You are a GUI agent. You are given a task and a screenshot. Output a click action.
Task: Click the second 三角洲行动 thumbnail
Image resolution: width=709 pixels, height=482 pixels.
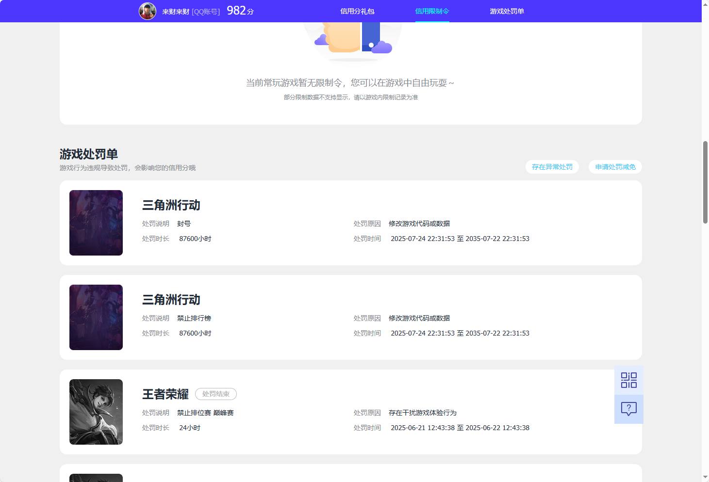pos(96,317)
